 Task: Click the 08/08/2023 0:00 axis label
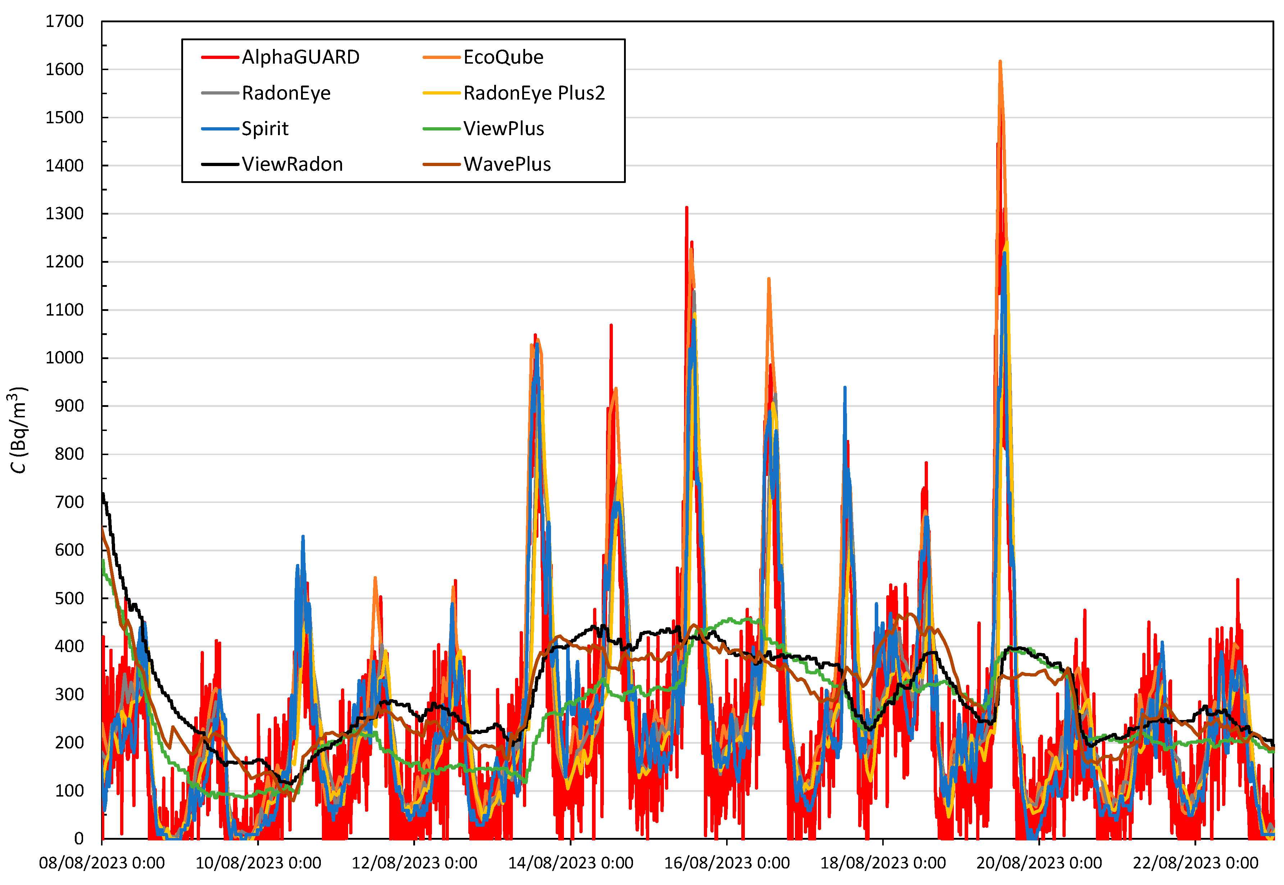(101, 863)
